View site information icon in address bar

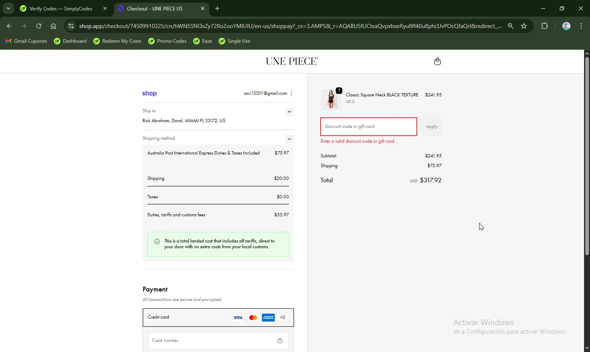(x=71, y=26)
